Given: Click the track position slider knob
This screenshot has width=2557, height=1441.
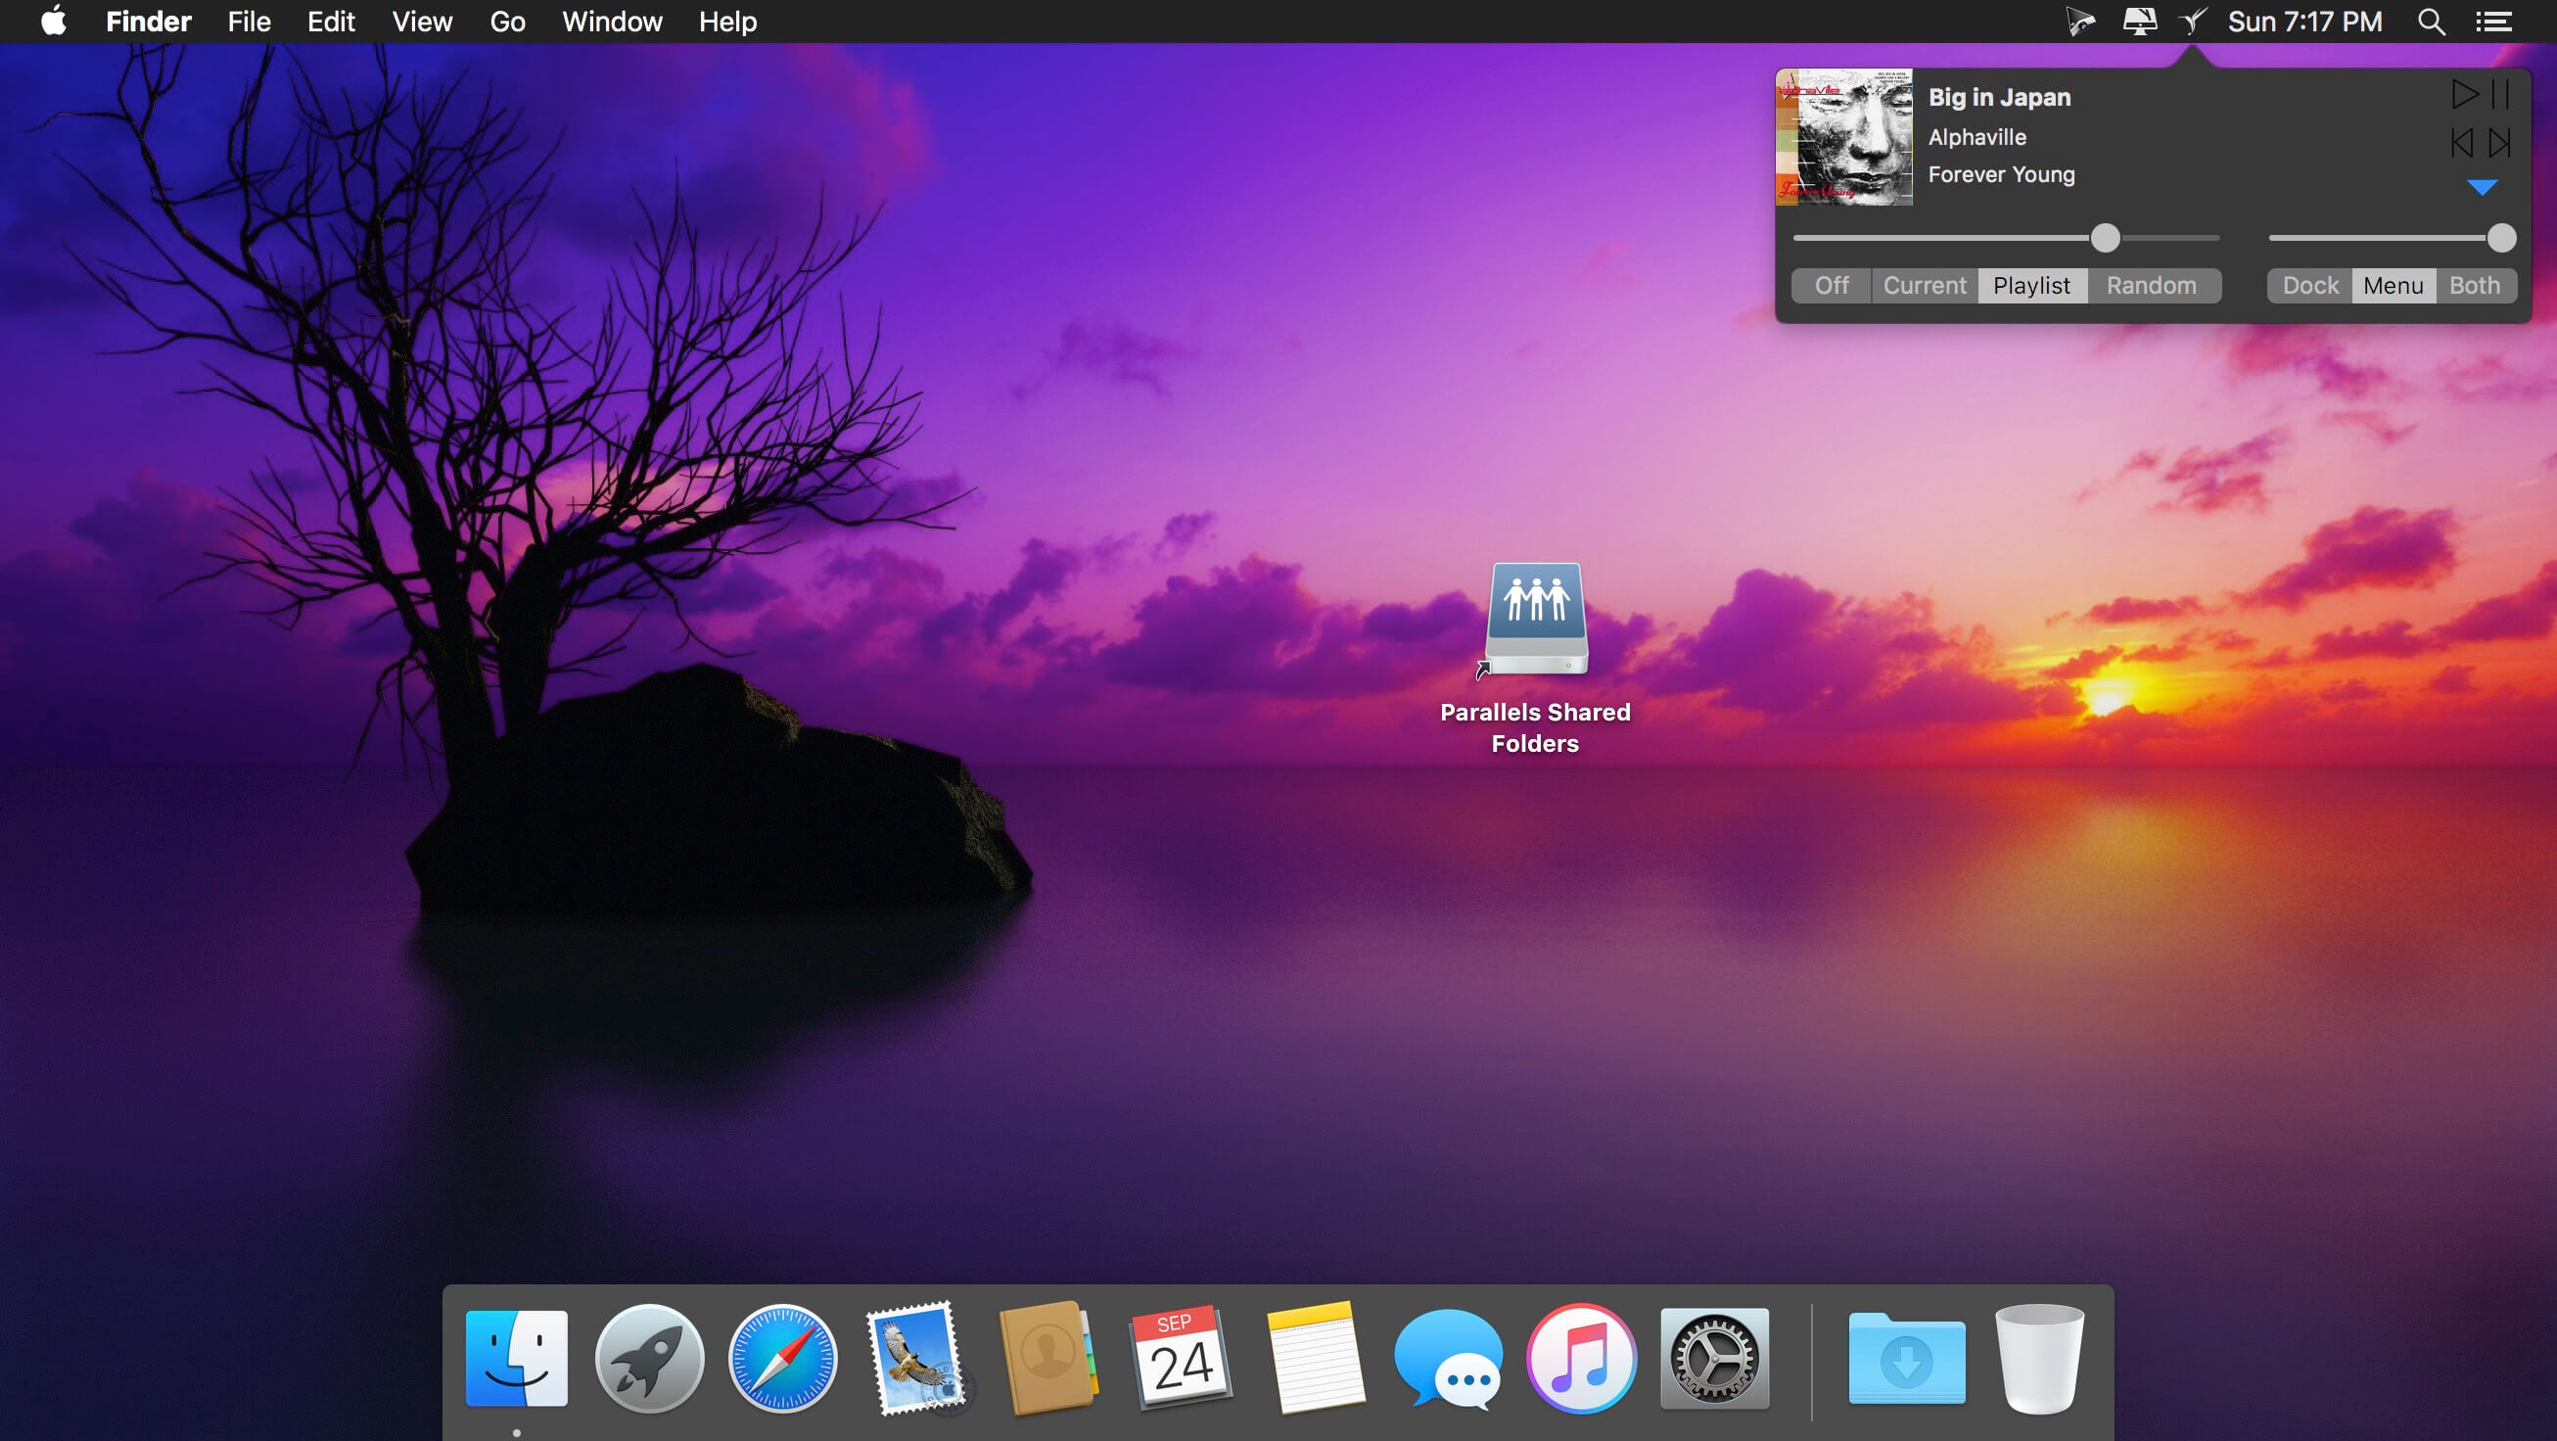Looking at the screenshot, I should pyautogui.click(x=2105, y=238).
